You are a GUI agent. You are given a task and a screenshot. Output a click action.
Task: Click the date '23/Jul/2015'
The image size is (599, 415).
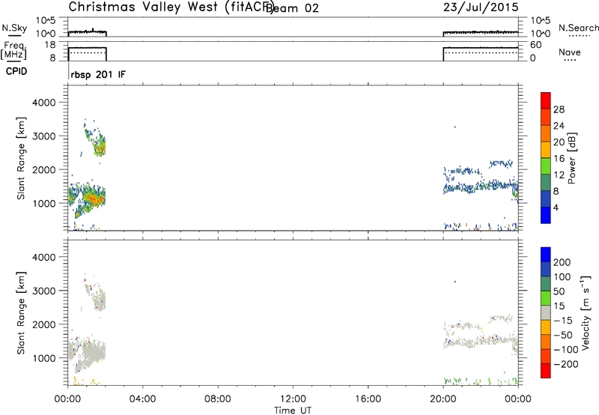481,7
